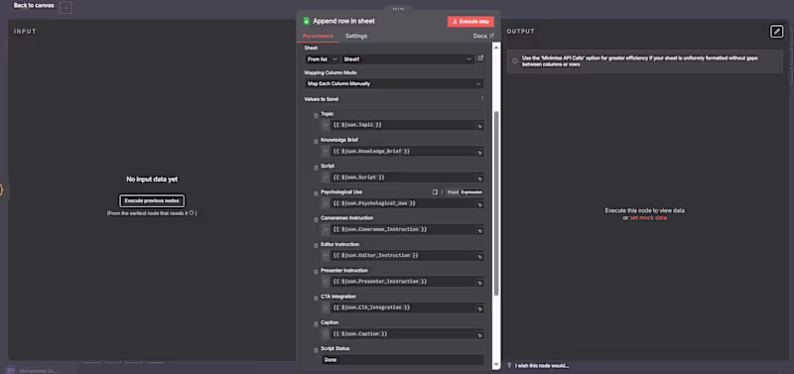794x374 pixels.
Task: Click the options dots next to Fixed toggle
Action: click(442, 192)
